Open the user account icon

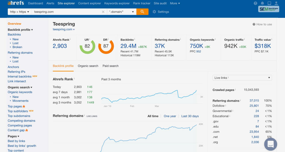click(x=276, y=3)
